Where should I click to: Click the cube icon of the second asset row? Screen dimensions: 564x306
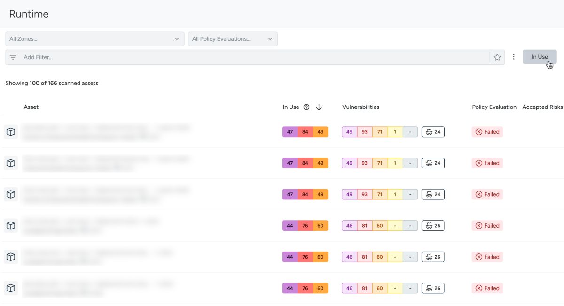[11, 163]
